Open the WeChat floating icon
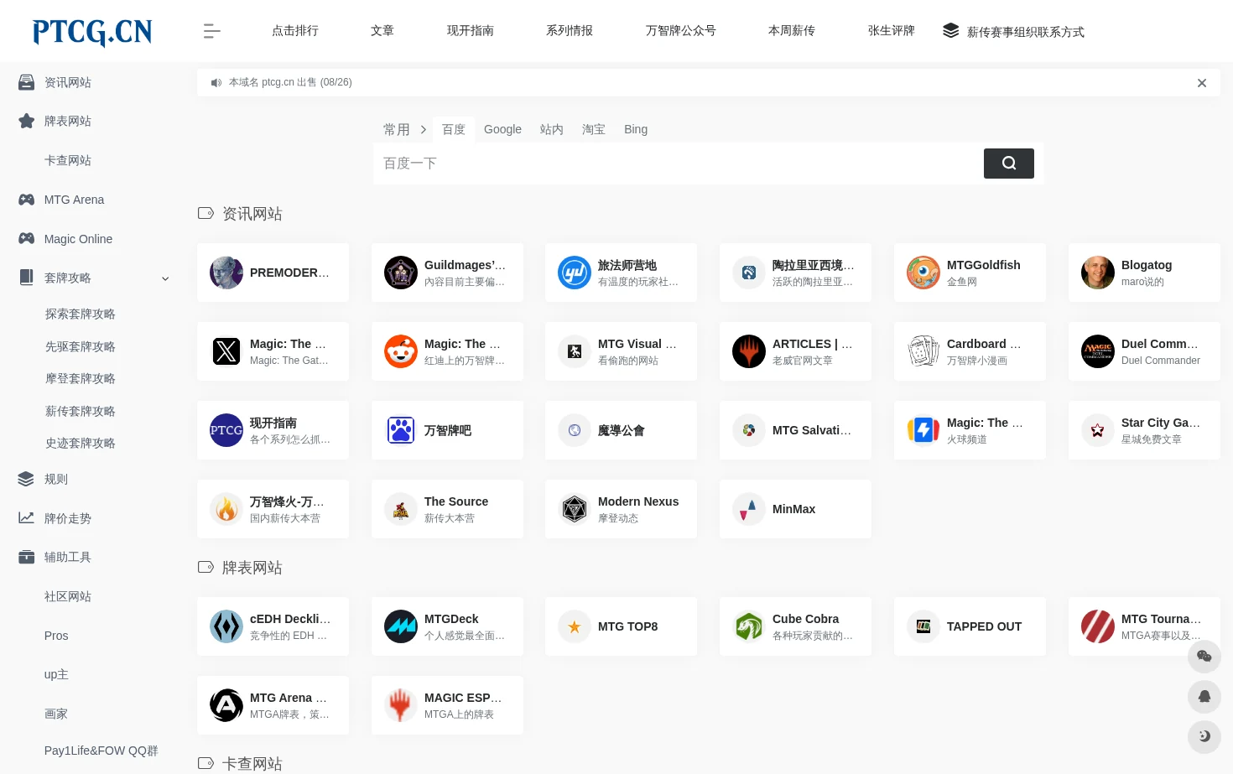 coord(1204,656)
